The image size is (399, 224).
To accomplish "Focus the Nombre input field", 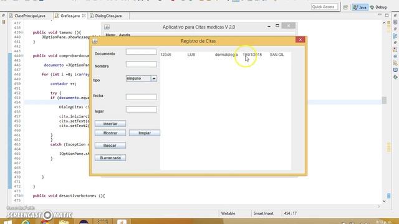I will (x=142, y=64).
